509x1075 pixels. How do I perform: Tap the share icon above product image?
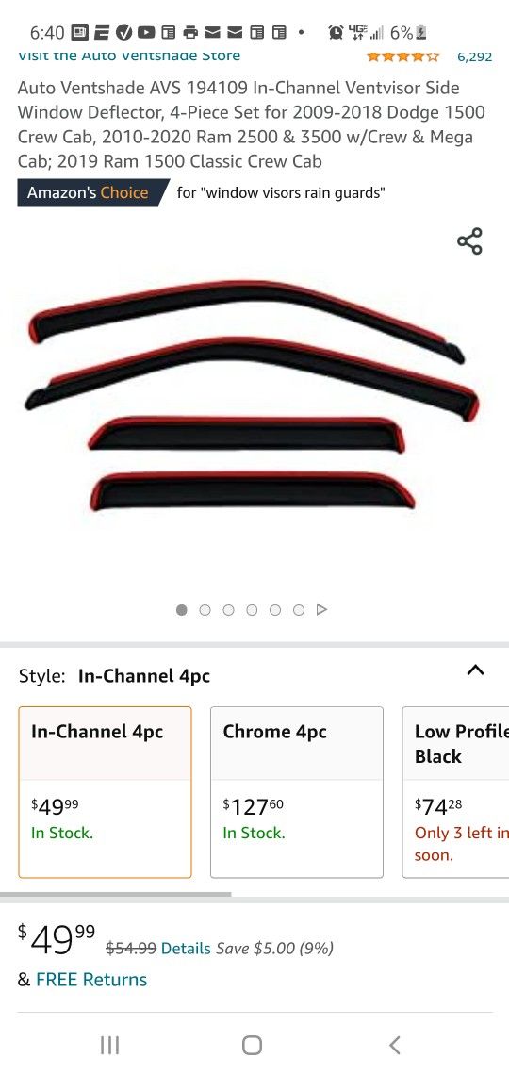tap(469, 241)
